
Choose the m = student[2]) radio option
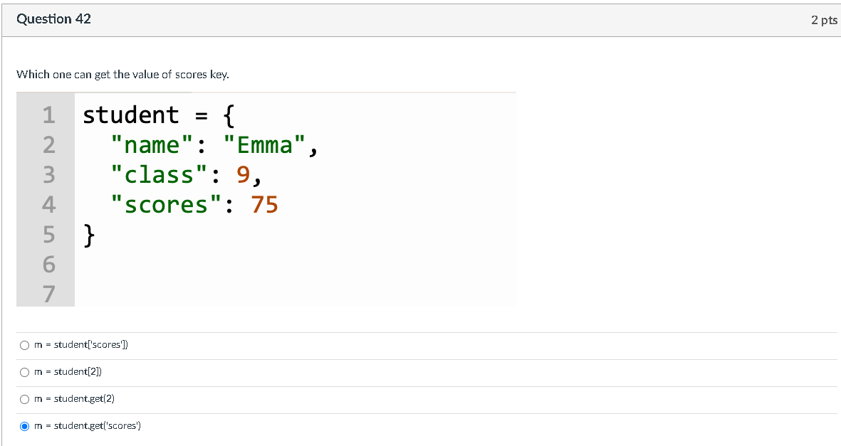tap(25, 372)
